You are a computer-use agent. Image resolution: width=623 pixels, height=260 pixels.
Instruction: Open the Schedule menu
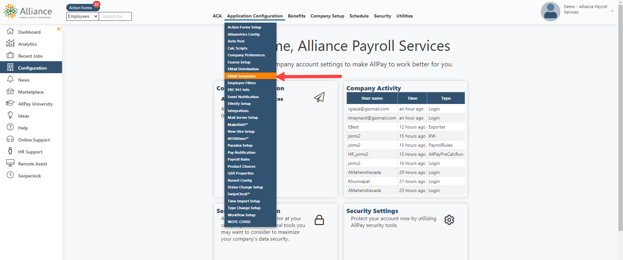(359, 16)
